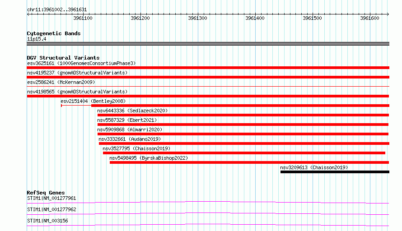
Task: Click ruler position 3961300
Action: (x=198, y=18)
